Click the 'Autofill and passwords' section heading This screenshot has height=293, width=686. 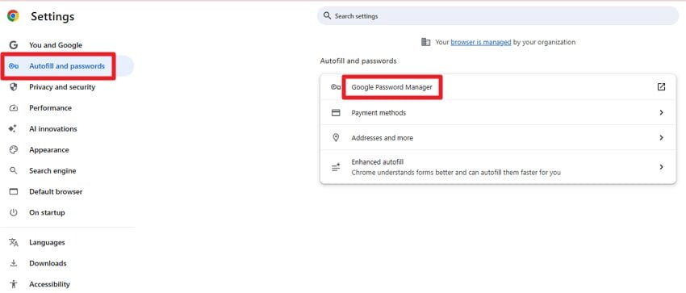[358, 61]
